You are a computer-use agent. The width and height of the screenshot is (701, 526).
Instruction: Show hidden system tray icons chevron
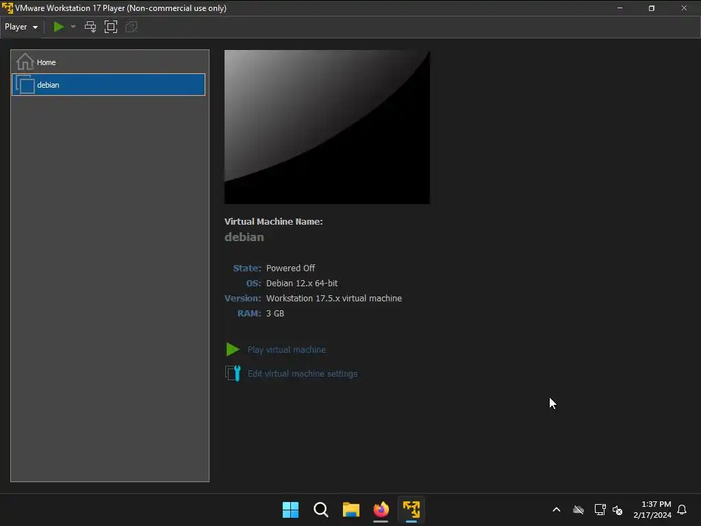[557, 510]
